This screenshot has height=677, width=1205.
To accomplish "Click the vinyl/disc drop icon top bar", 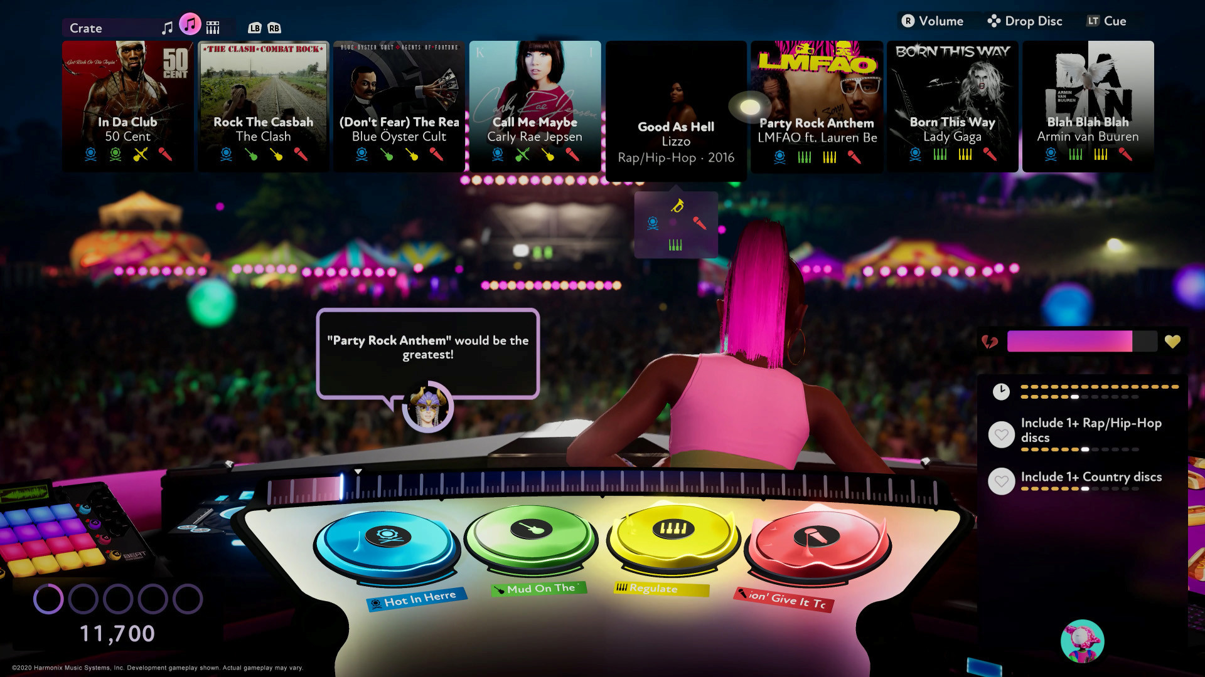I will 993,21.
